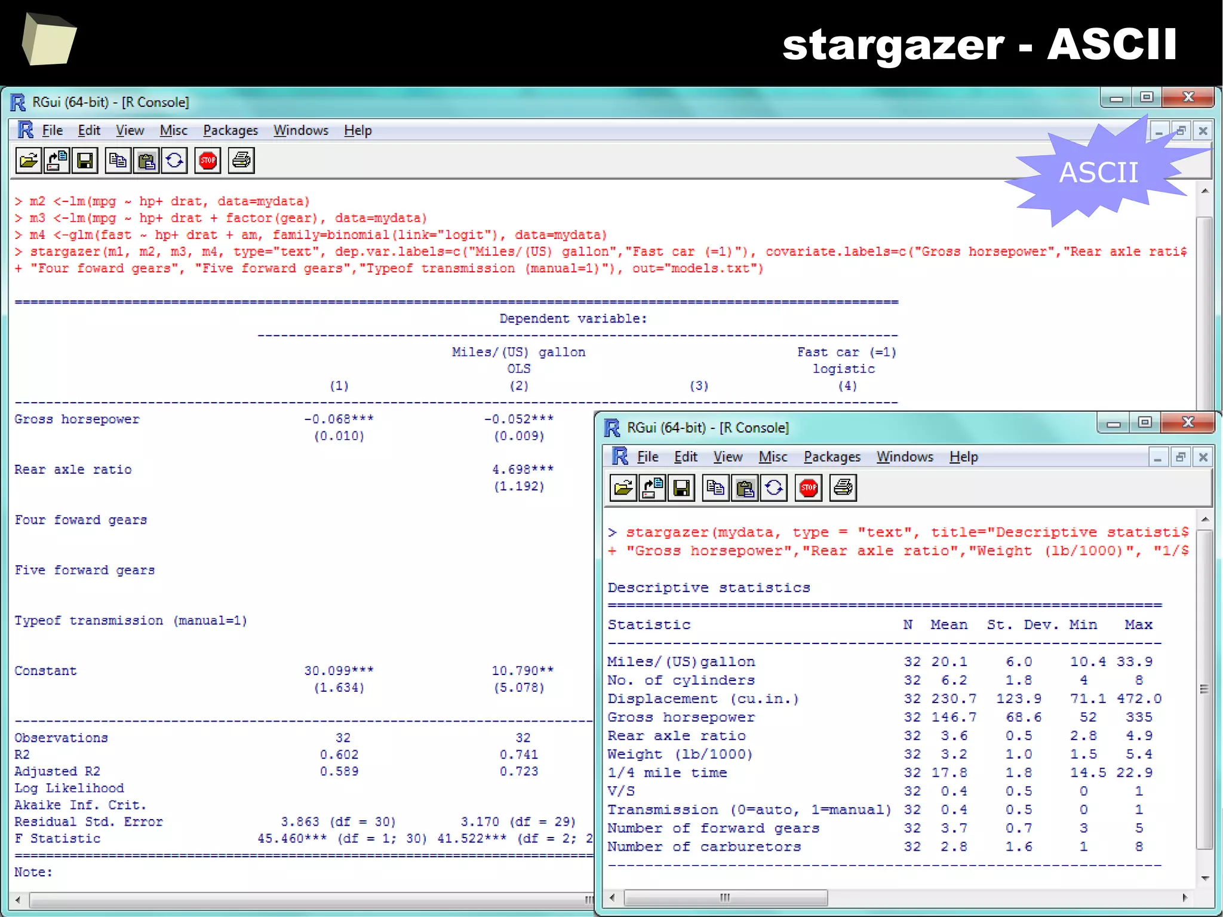Open script icon in front RGui window
Viewport: 1223px width, 917px height.
click(623, 488)
